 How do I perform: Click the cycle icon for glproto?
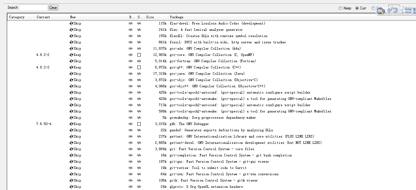71,187
